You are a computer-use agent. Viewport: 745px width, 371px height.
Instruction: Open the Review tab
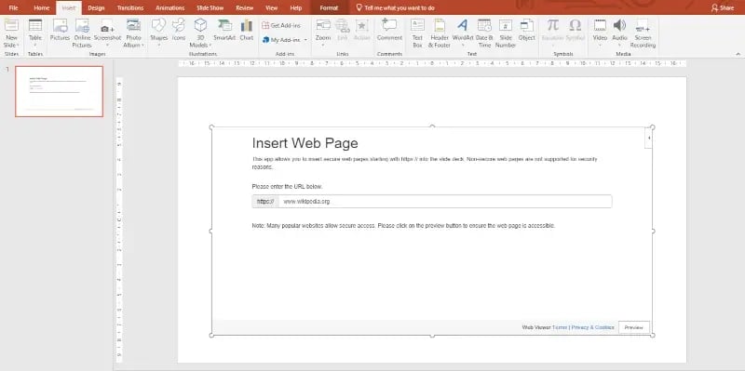245,8
